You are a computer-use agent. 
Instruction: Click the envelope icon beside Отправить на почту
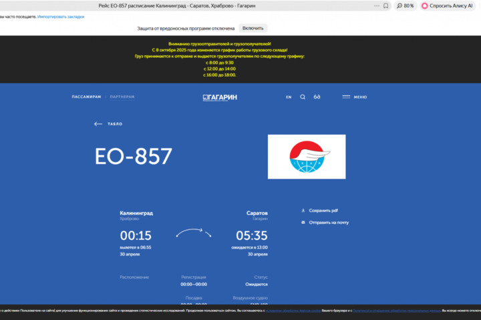(303, 222)
